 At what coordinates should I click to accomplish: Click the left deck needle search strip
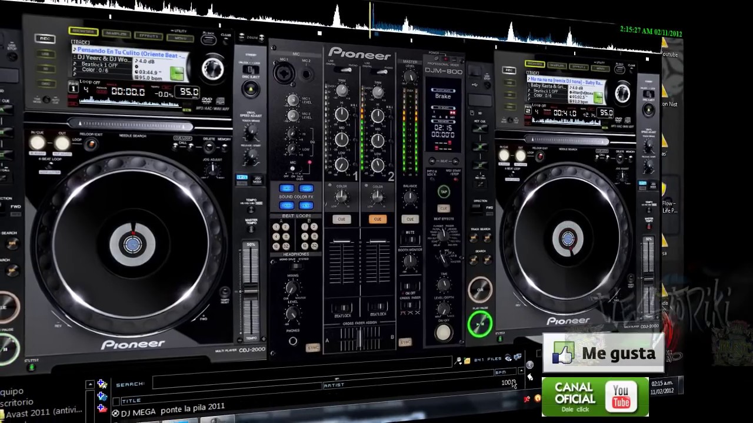(131, 125)
